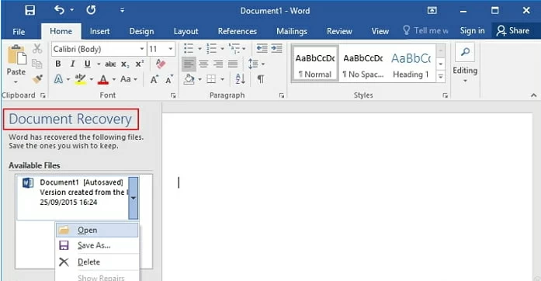The height and width of the screenshot is (281, 541).
Task: Switch to the Layout tab
Action: (186, 31)
